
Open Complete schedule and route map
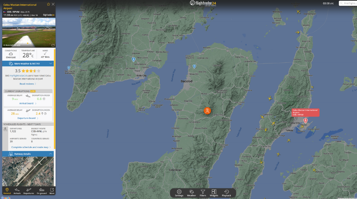31,147
